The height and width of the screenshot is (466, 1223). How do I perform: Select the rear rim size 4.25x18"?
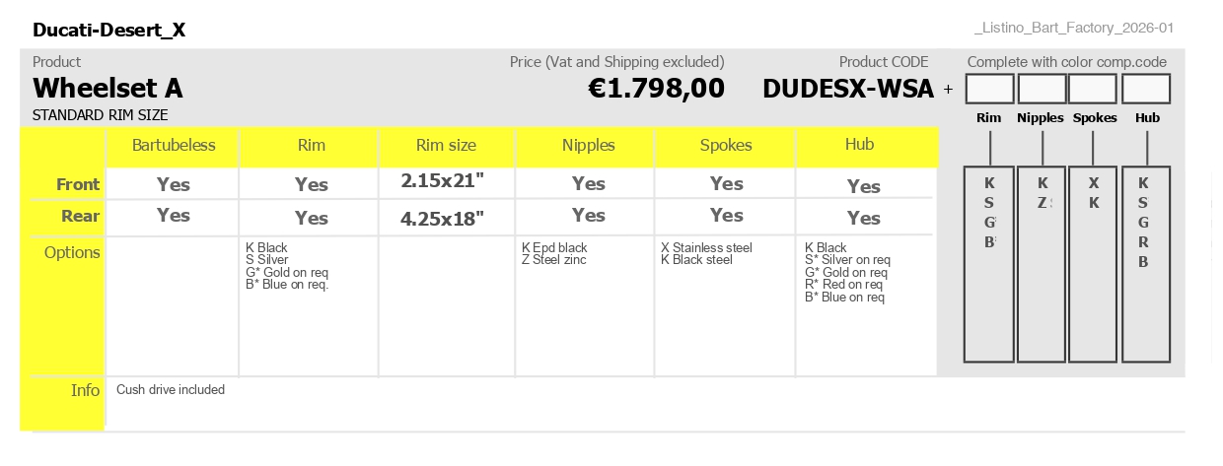pos(443,219)
